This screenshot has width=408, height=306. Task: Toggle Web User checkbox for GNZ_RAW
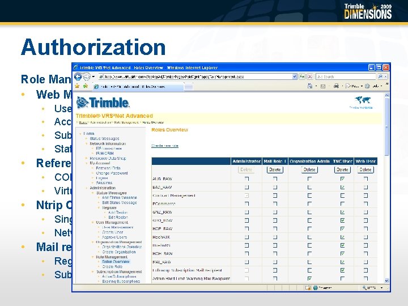click(x=365, y=212)
